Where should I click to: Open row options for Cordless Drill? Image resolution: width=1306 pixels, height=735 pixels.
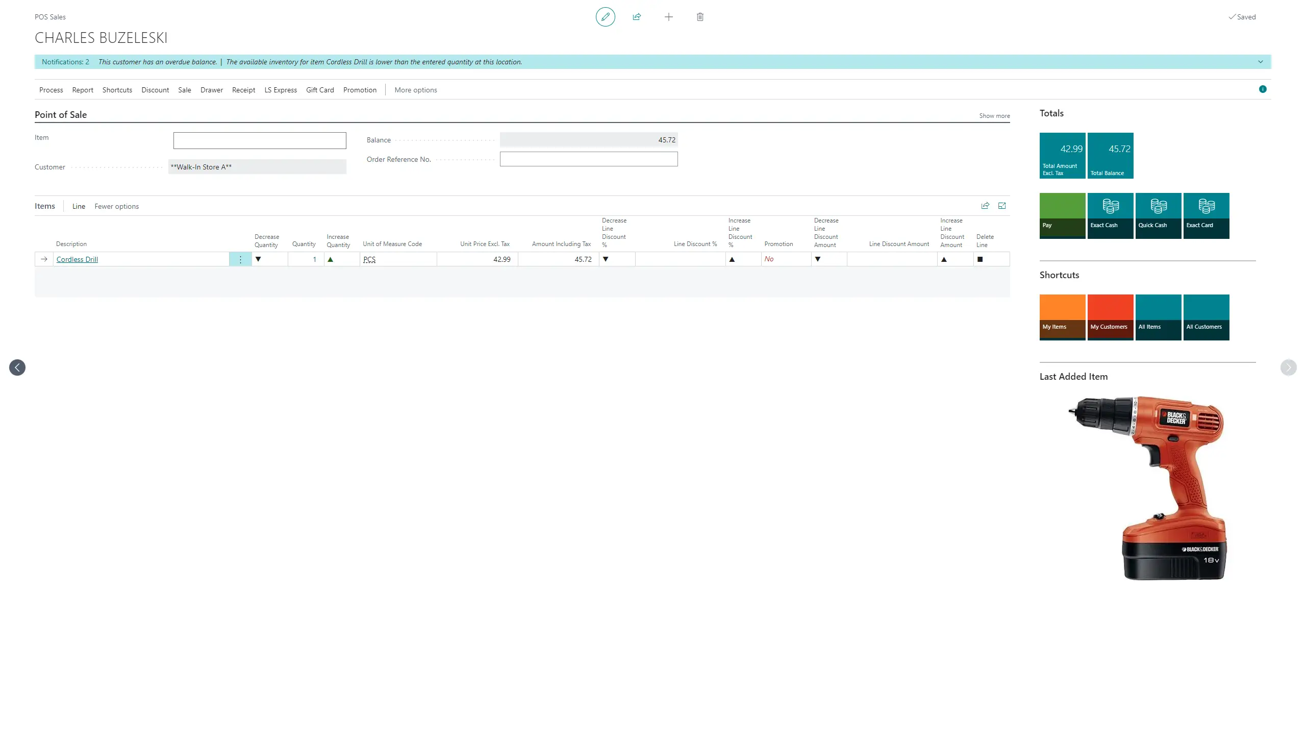(x=240, y=259)
